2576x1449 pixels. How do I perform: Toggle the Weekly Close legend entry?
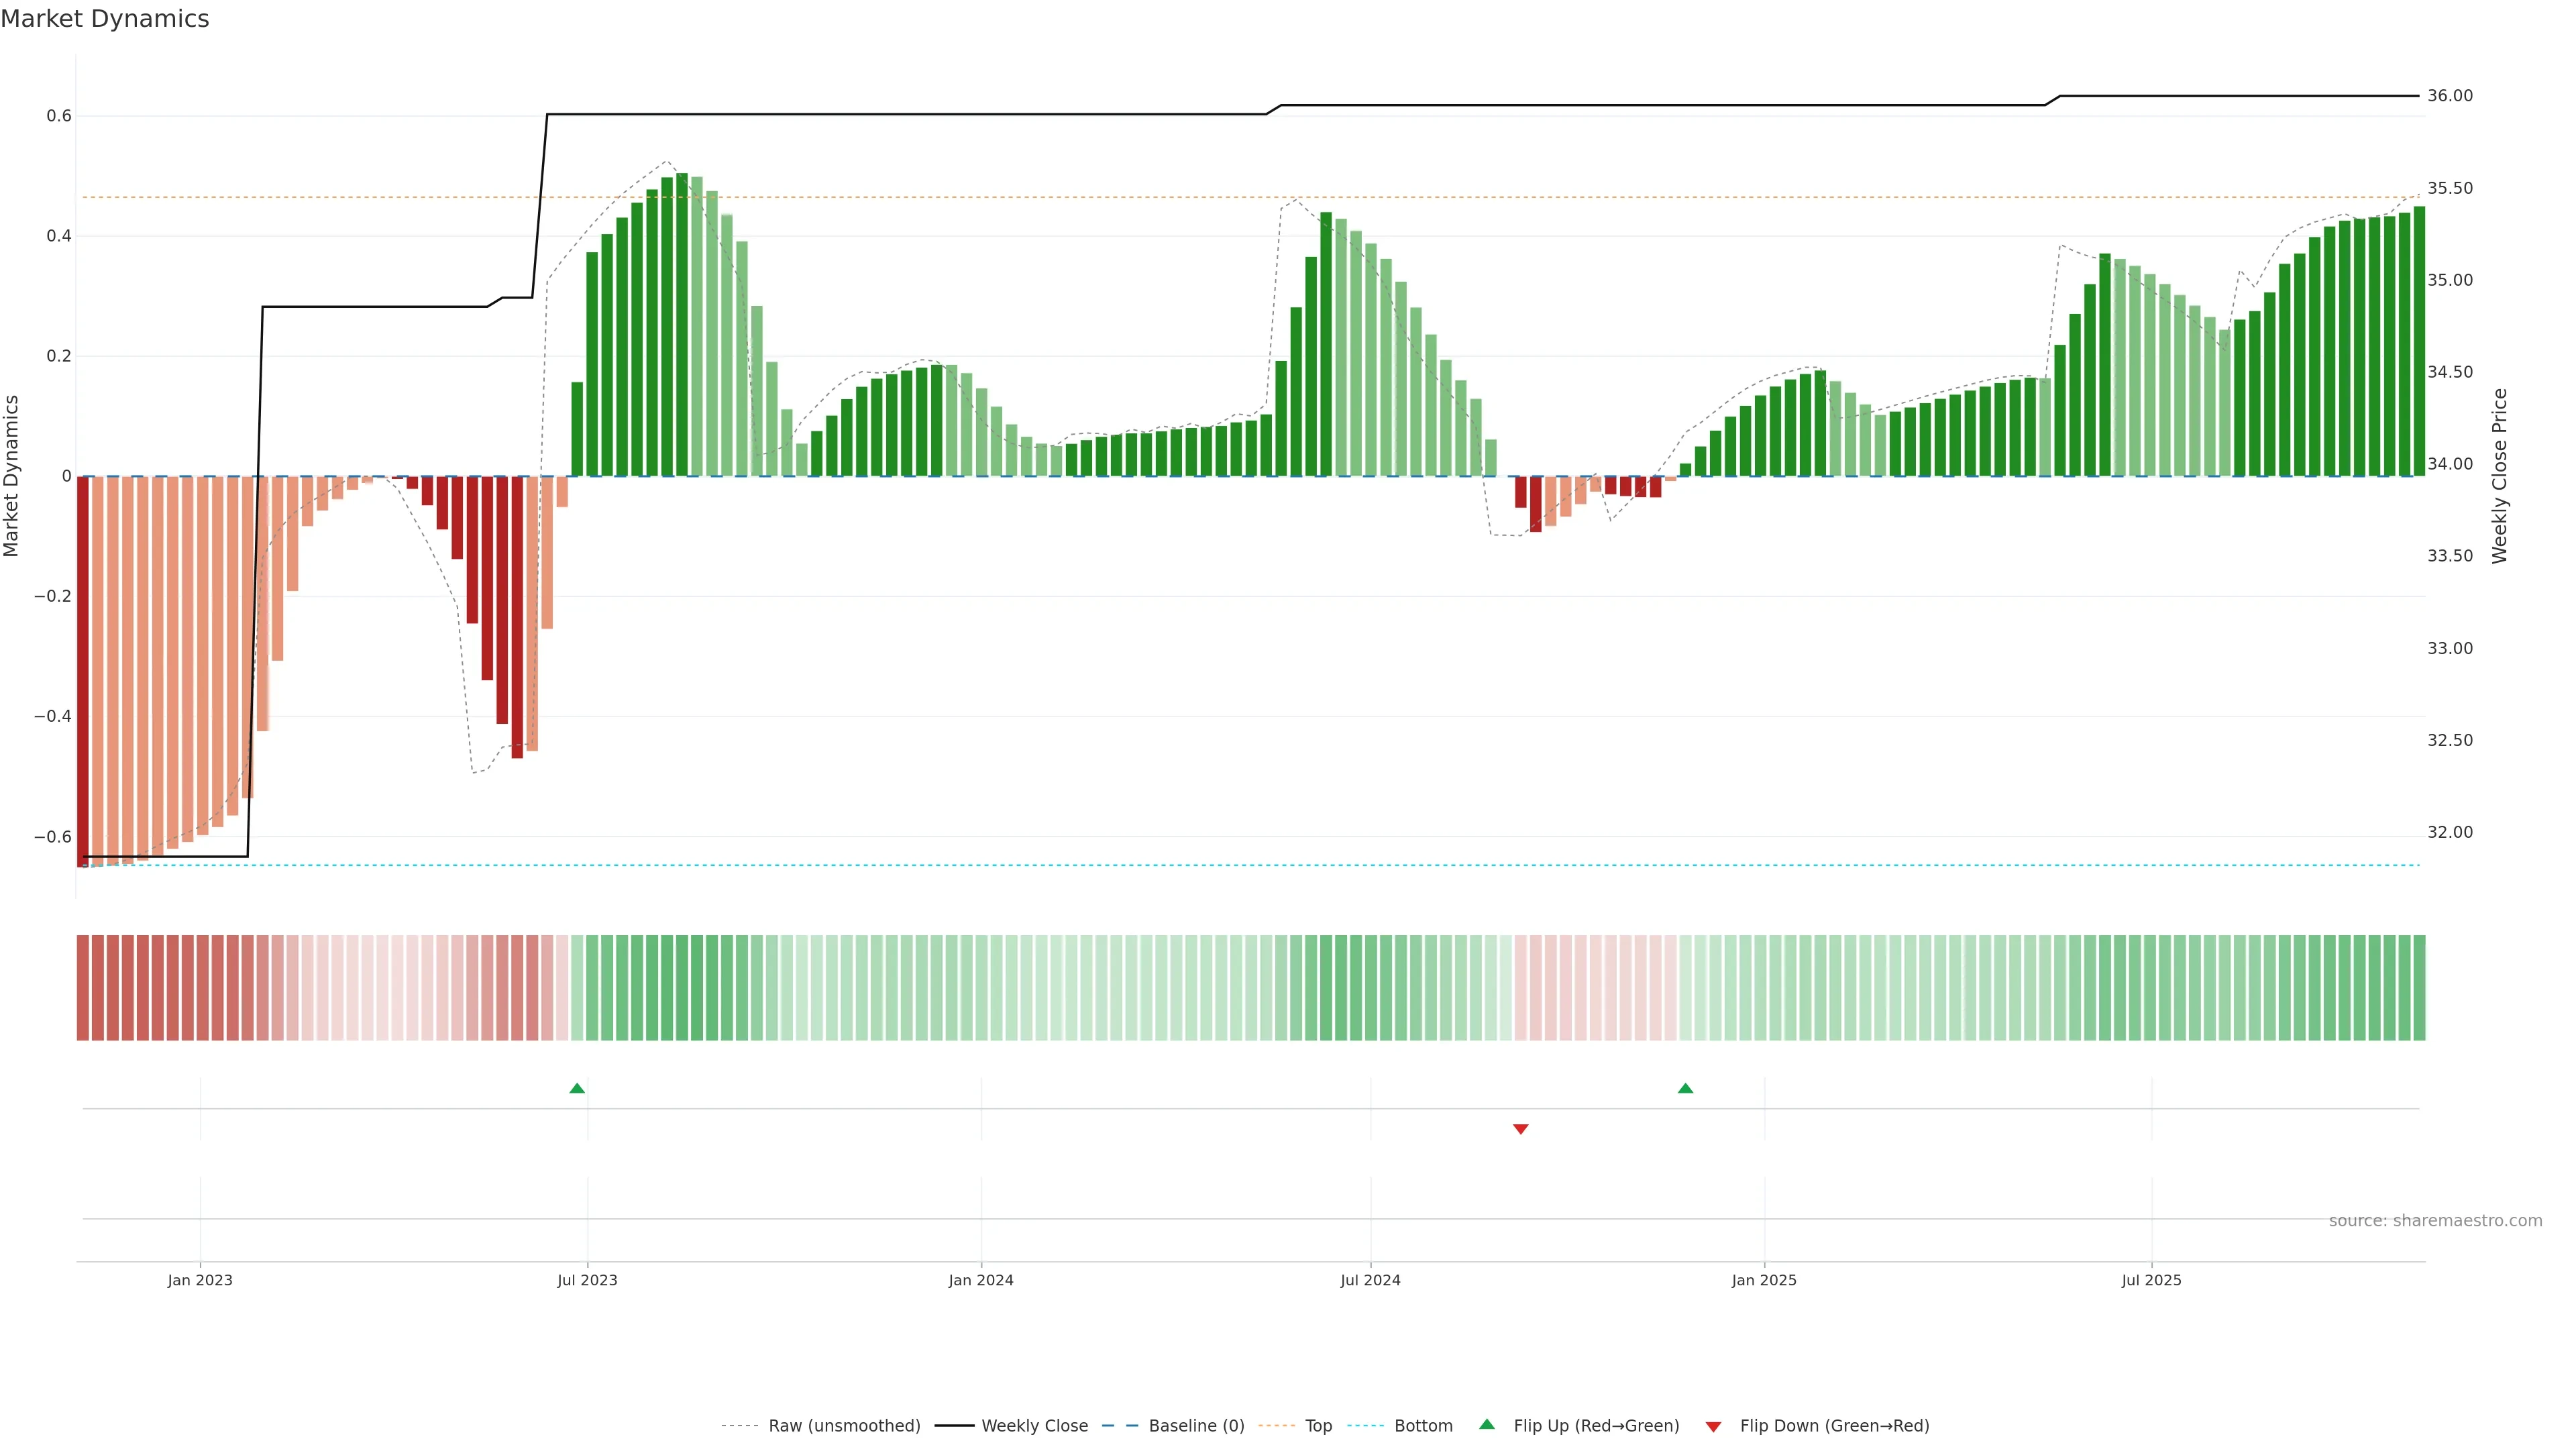click(x=1034, y=1426)
